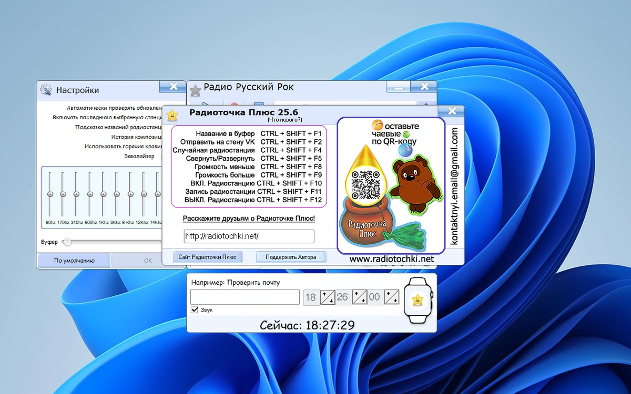Image resolution: width=631 pixels, height=394 pixels.
Task: Increase hours with the first time stepper
Action: 325,294
